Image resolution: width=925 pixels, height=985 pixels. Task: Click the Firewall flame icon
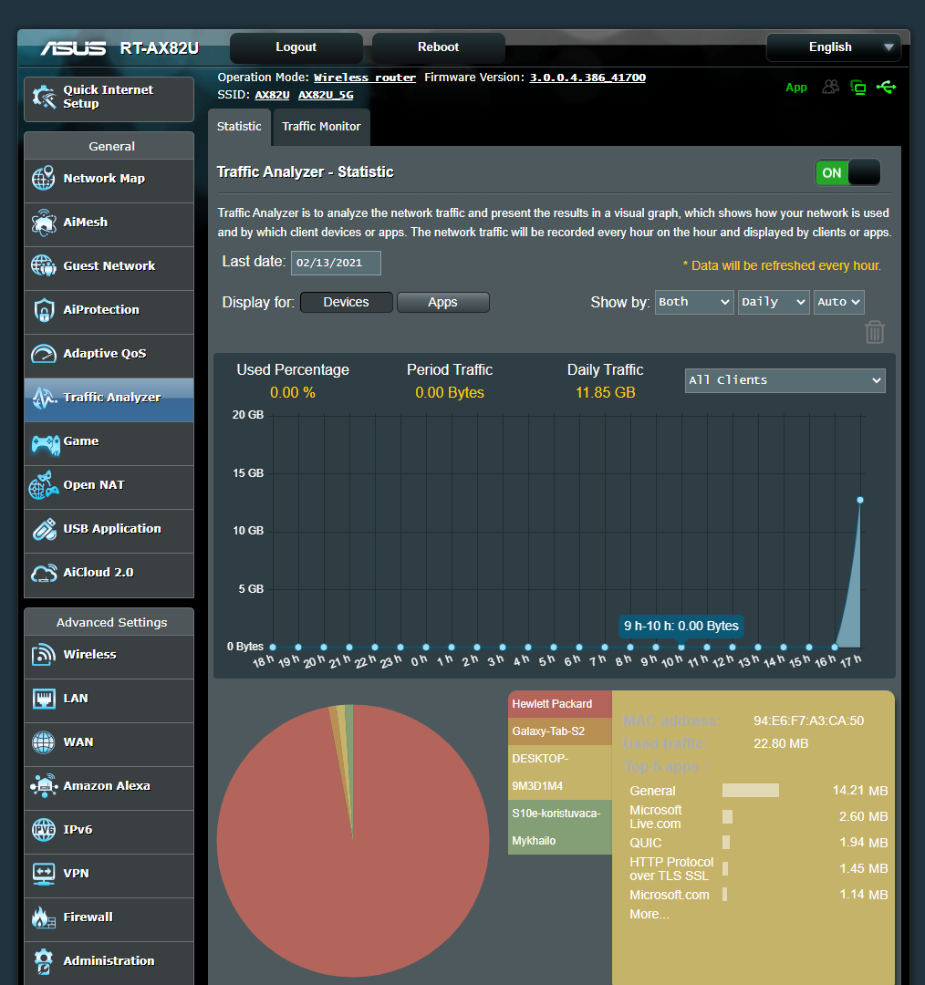coord(44,918)
